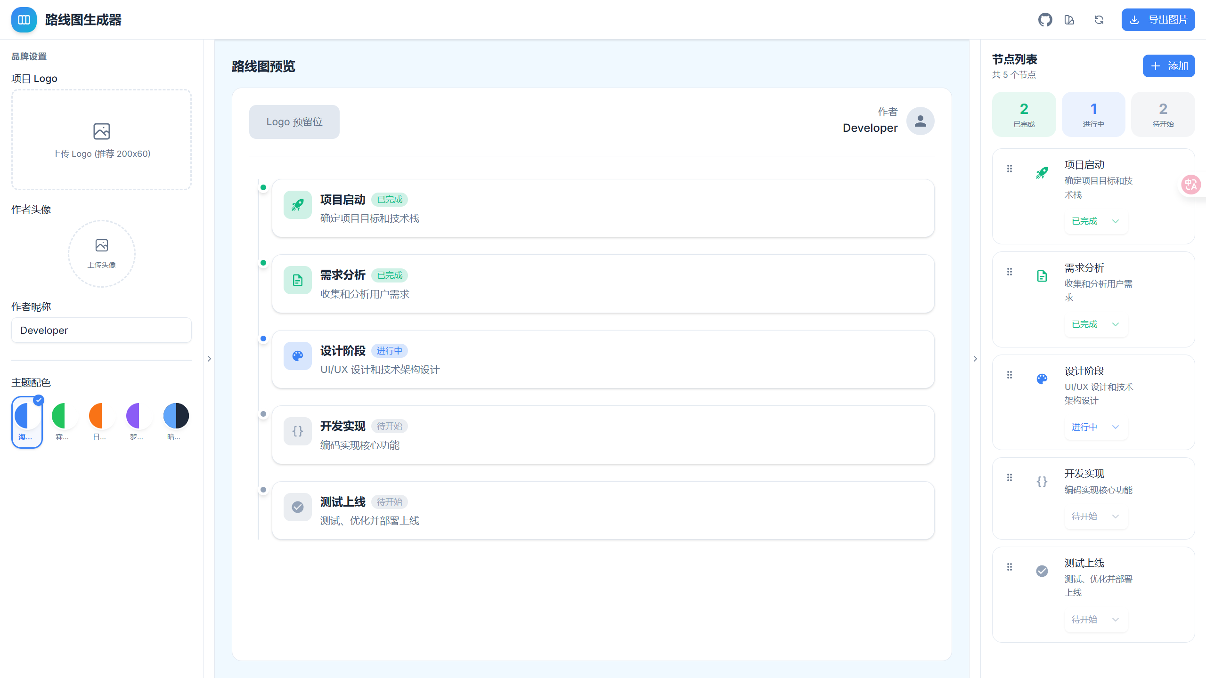Viewport: 1206px width, 678px height.
Task: Click the 已完成 stat tab
Action: pos(1024,114)
